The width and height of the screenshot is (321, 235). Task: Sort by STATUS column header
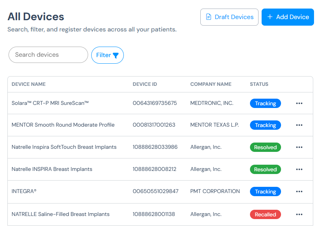coord(259,84)
